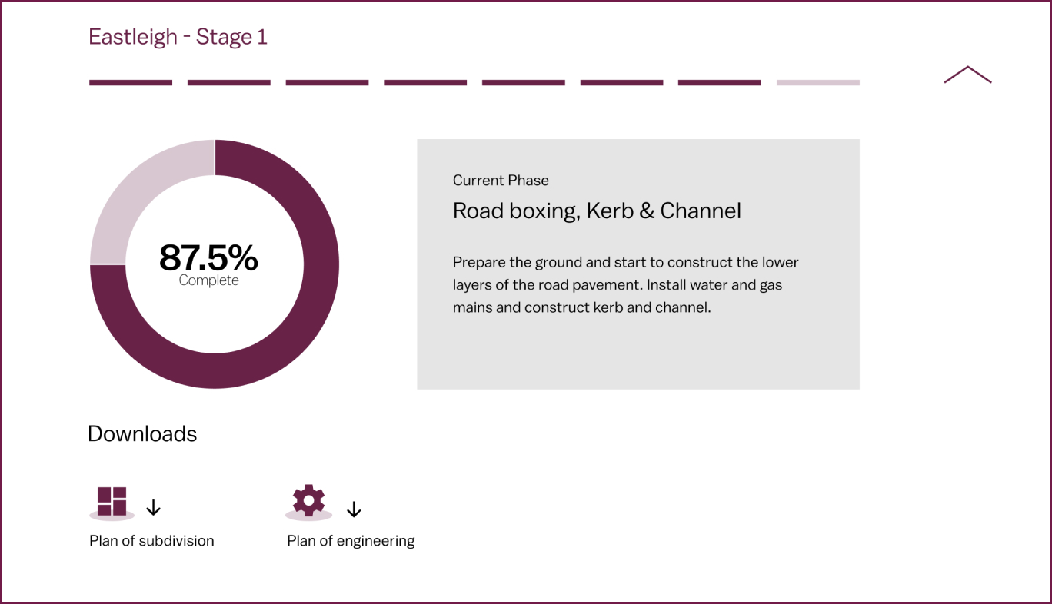Click the phase description paragraph
The image size is (1052, 604).
pyautogui.click(x=625, y=285)
